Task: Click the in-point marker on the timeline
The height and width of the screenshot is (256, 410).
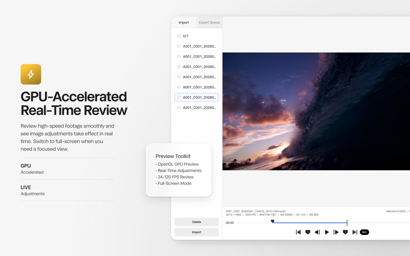Action: (x=273, y=221)
